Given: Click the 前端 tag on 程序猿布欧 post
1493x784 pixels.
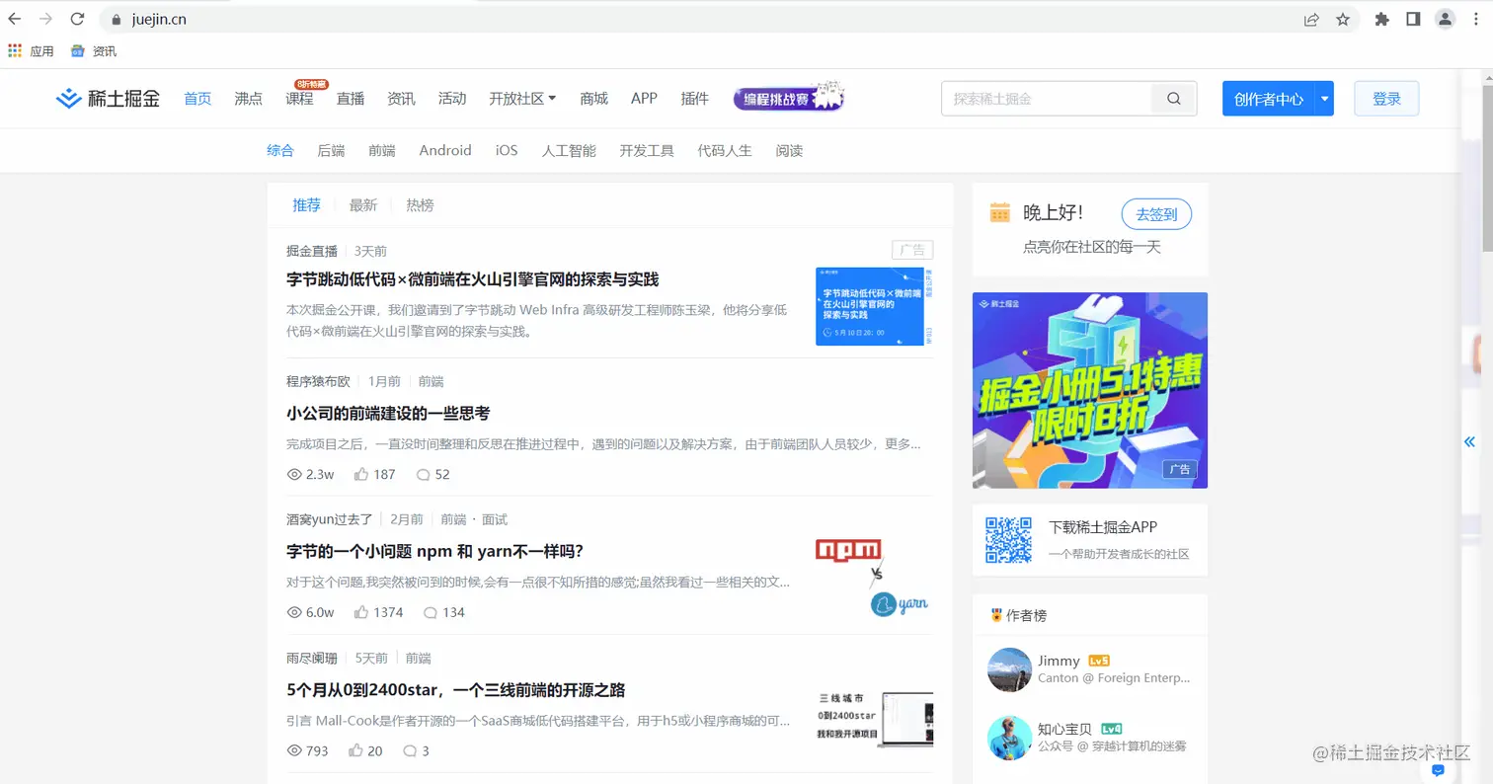Looking at the screenshot, I should (431, 381).
